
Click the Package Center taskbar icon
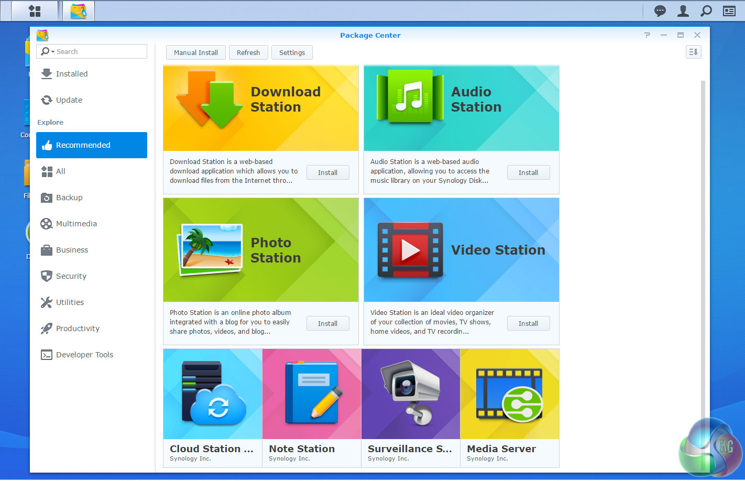(x=79, y=11)
